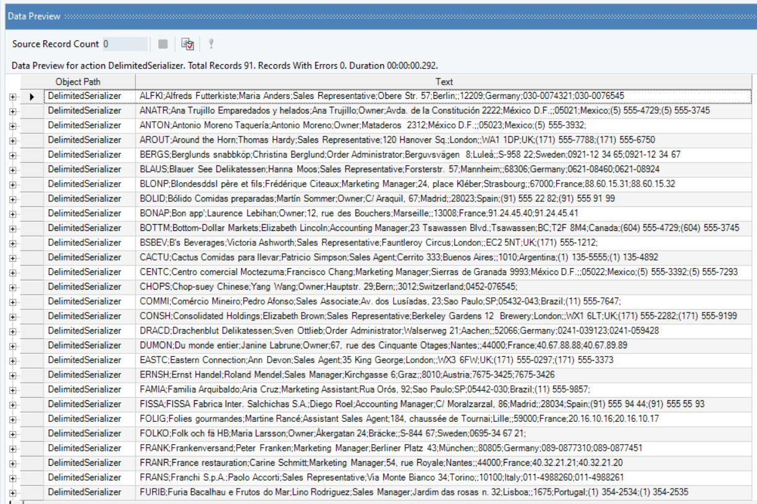Screen dimensions: 757x504
Task: Click the exclamation mark errors icon
Action: [x=211, y=44]
